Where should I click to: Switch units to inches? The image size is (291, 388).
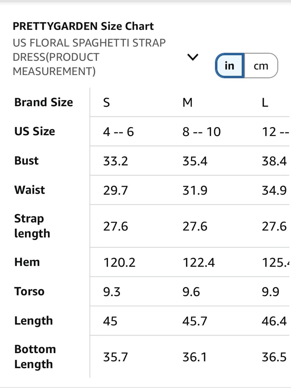[x=230, y=65]
